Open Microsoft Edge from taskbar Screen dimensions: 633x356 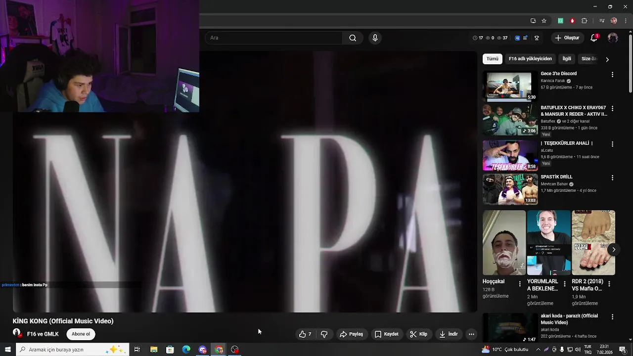186,350
